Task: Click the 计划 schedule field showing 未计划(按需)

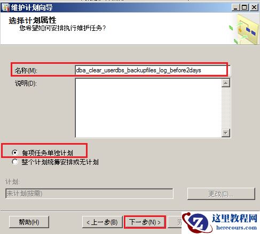Action: coord(89,194)
